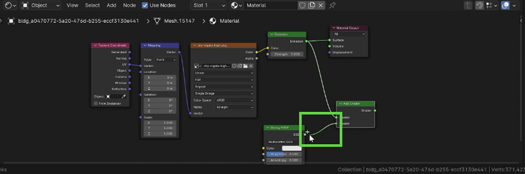
Task: Open the Slot 1 dropdown
Action: pyautogui.click(x=208, y=5)
